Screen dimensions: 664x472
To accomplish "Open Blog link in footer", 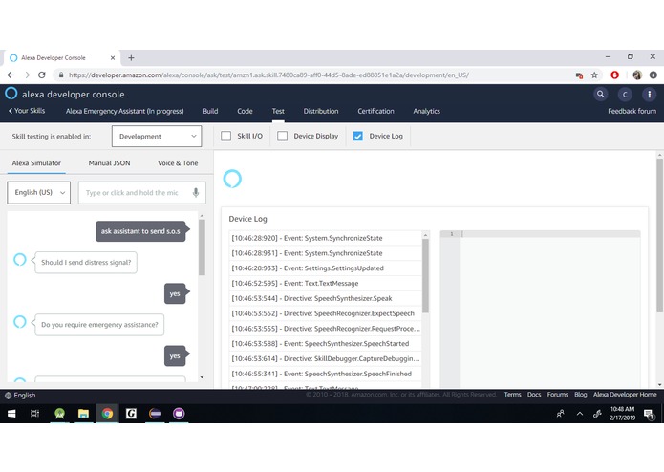I will 581,395.
